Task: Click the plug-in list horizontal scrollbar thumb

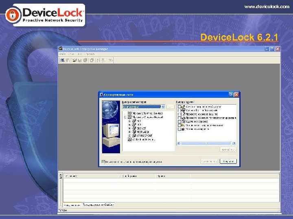Action: click(x=206, y=143)
